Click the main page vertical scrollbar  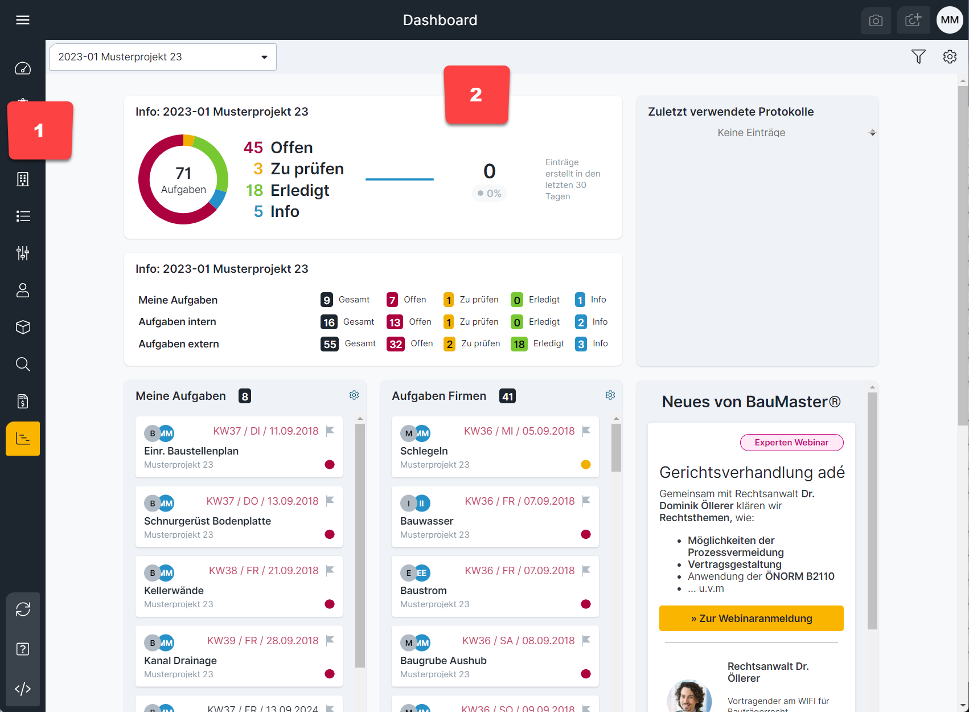click(x=963, y=256)
